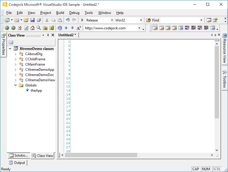Click the Class View new folder icon
This screenshot has height=172, width=228.
tap(11, 42)
